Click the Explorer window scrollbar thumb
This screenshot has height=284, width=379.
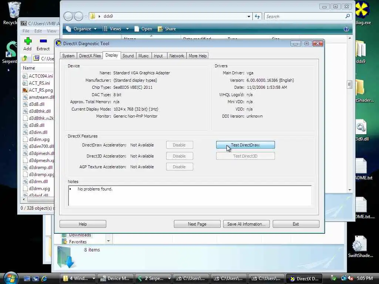(x=349, y=84)
